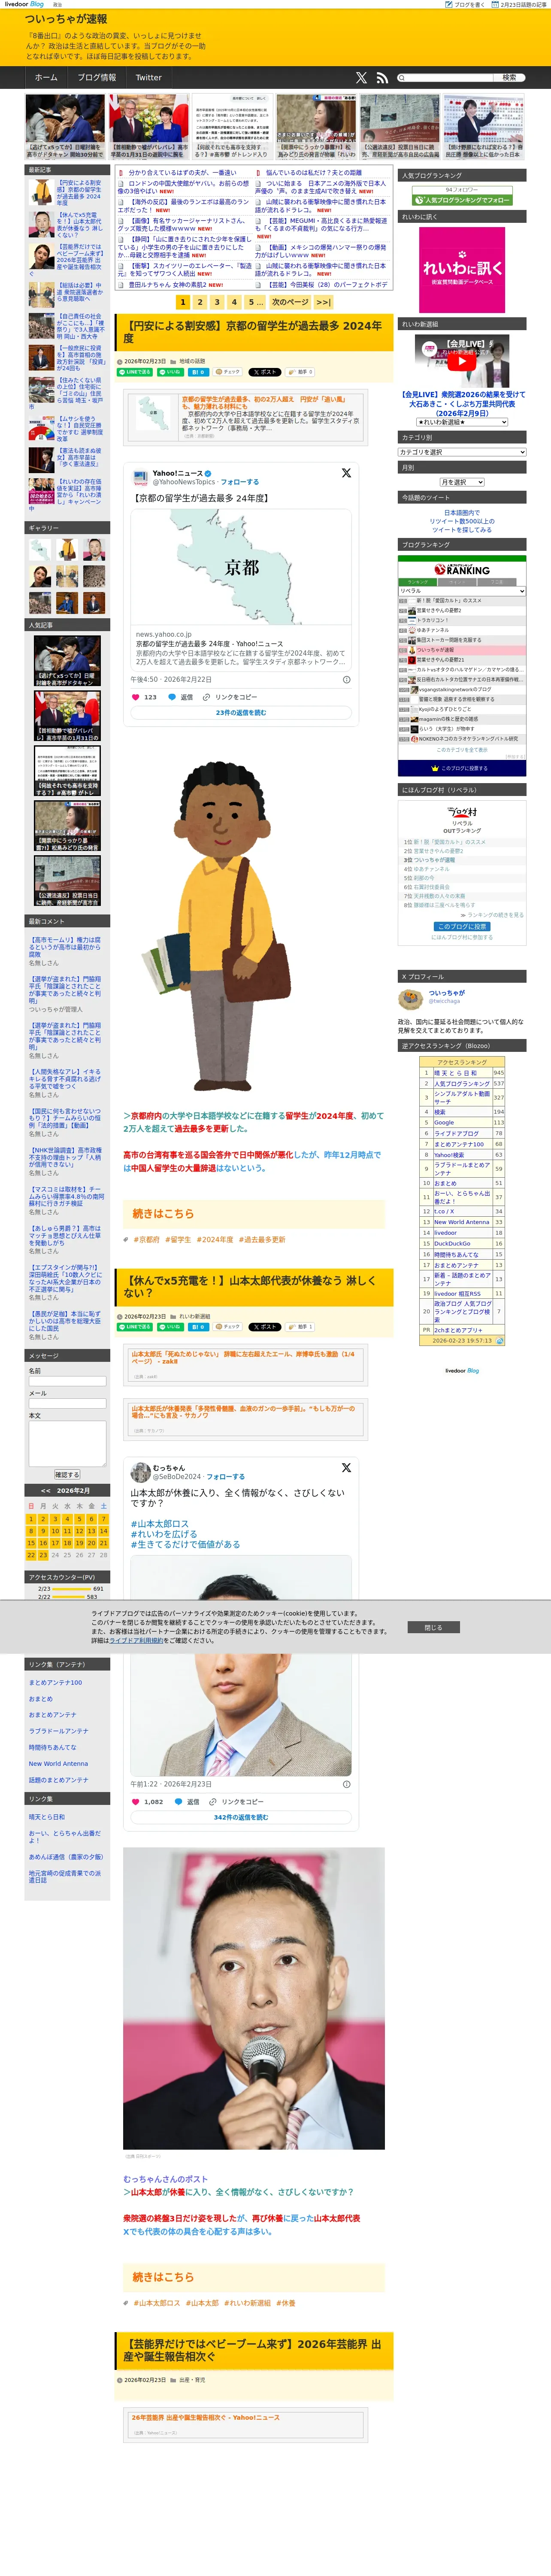Click #京都府 tag under 京都 article

click(x=147, y=1240)
